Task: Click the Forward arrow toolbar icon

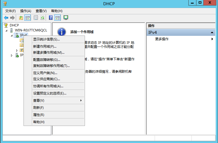Action: point(12,18)
